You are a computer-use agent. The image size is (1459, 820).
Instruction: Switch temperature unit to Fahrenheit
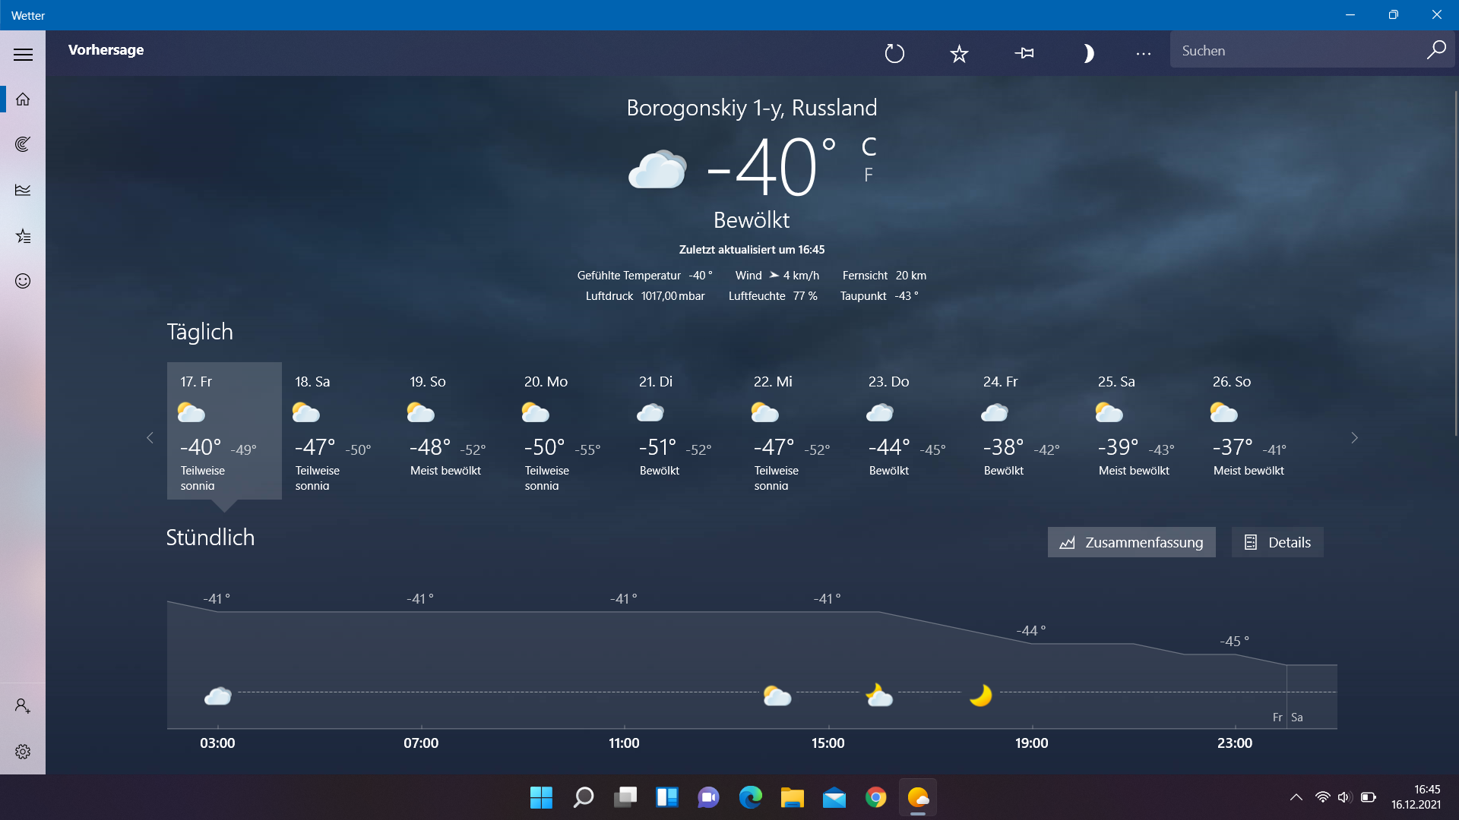click(868, 175)
